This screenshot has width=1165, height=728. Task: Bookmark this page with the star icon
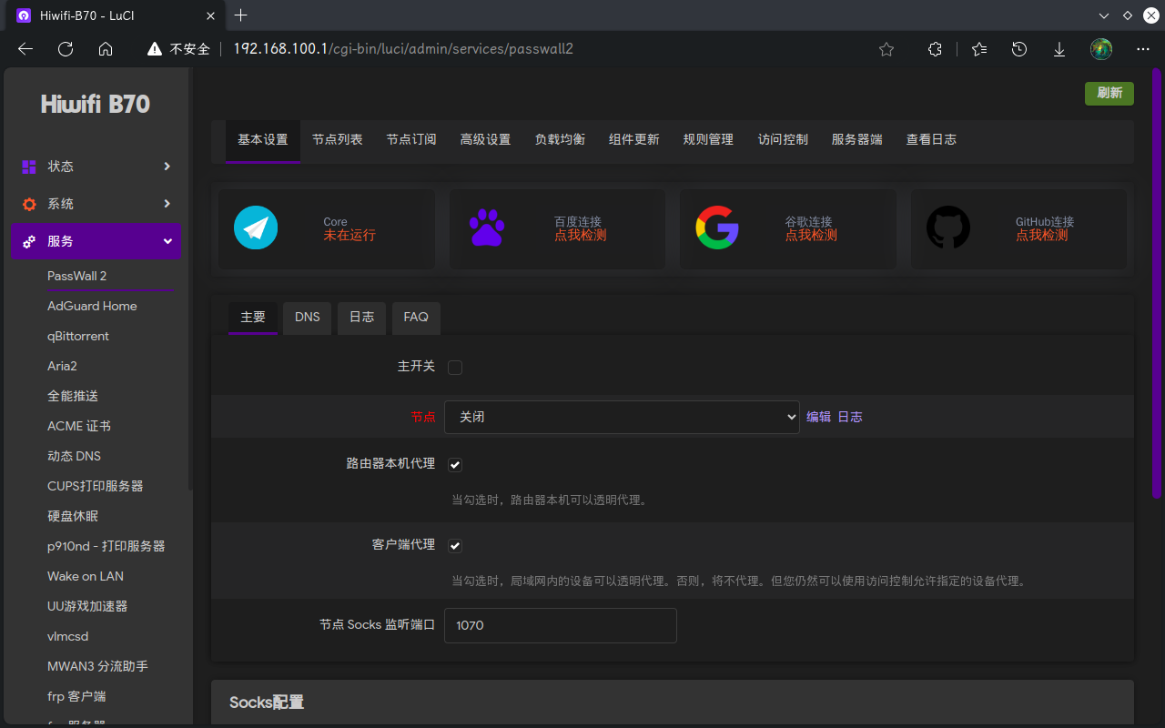coord(886,49)
